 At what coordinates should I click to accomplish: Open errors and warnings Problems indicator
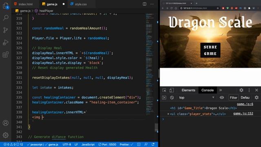[x=13, y=145]
